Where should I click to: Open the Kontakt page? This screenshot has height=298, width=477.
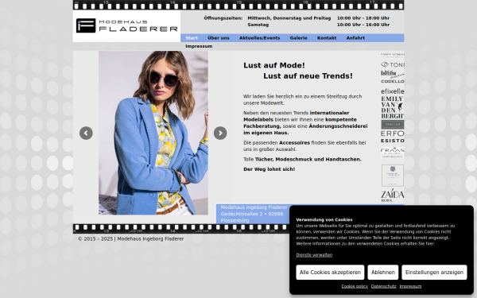coord(327,38)
